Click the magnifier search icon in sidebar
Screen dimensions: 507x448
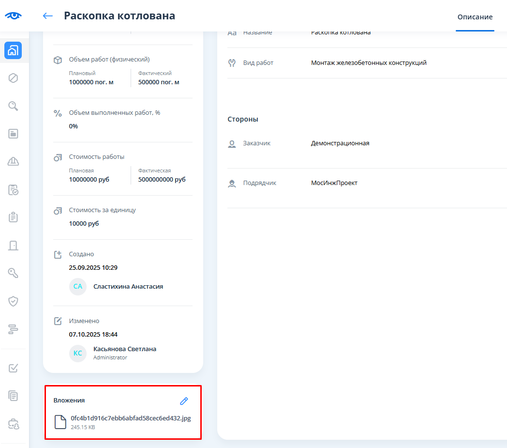[13, 106]
